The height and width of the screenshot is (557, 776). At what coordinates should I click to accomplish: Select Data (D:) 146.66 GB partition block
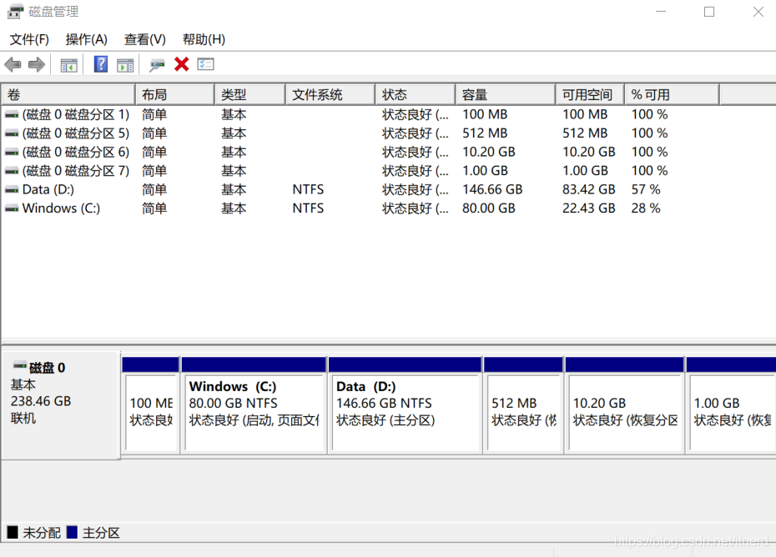[x=405, y=405]
